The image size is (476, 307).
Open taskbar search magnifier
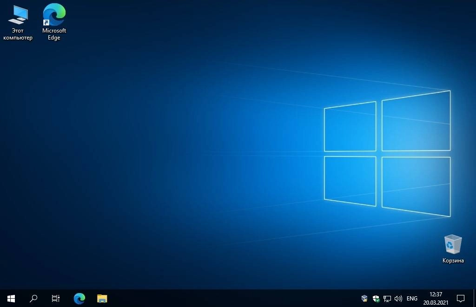(33, 299)
